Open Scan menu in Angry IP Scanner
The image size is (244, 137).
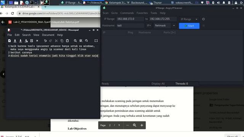[106, 13]
